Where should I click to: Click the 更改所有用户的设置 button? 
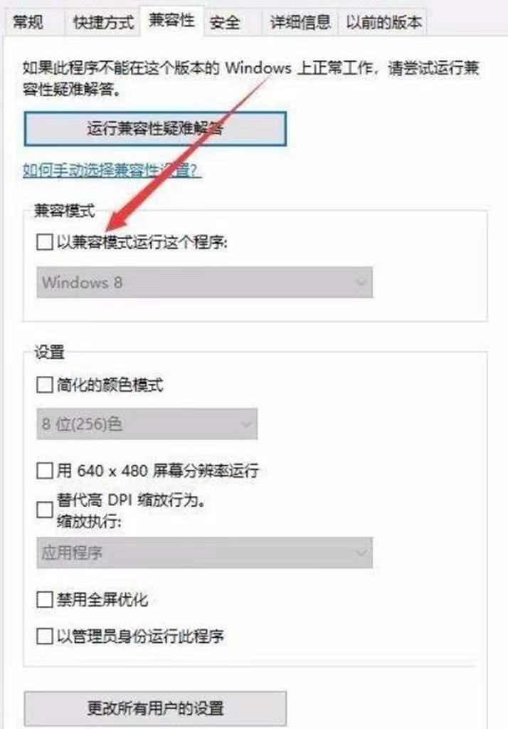point(155,708)
